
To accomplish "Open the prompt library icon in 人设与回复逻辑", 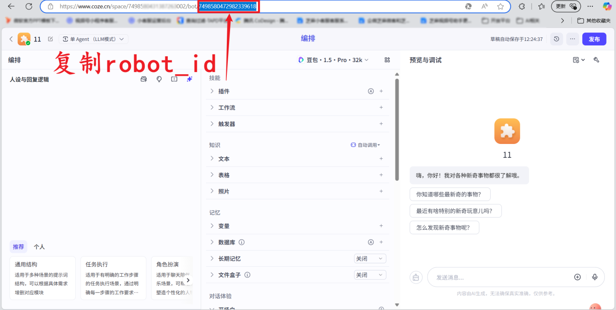I will point(144,79).
